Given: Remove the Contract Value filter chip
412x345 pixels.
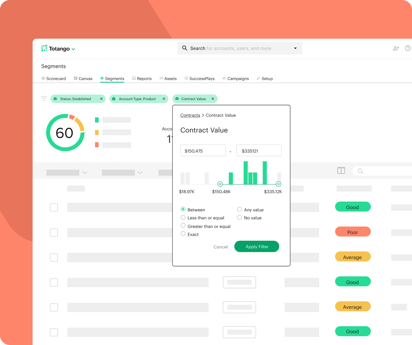Looking at the screenshot, I should 213,99.
